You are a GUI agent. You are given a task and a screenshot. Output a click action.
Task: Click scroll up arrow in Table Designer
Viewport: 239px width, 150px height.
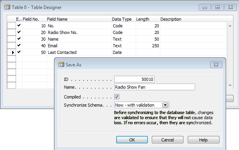click(x=230, y=26)
